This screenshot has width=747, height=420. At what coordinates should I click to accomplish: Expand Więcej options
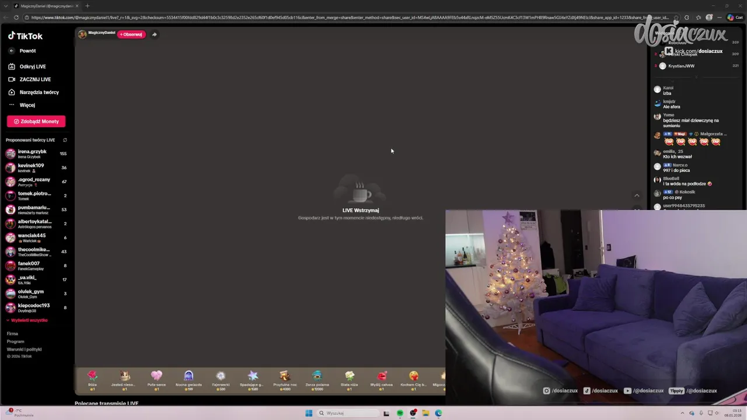[x=22, y=105]
